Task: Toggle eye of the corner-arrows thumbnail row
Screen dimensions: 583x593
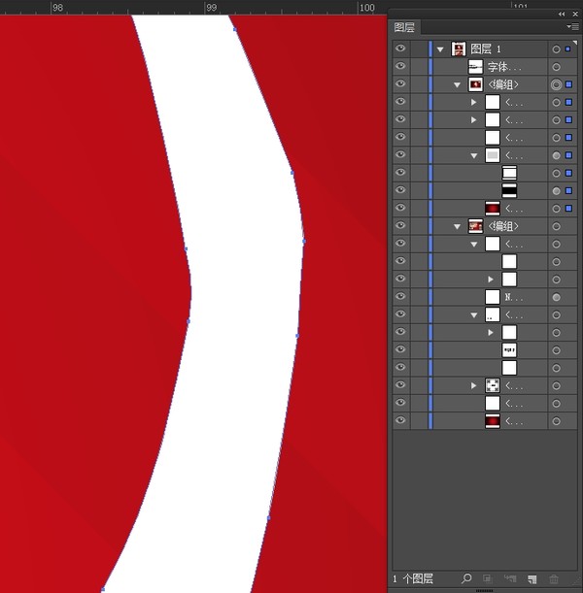Action: click(x=400, y=385)
